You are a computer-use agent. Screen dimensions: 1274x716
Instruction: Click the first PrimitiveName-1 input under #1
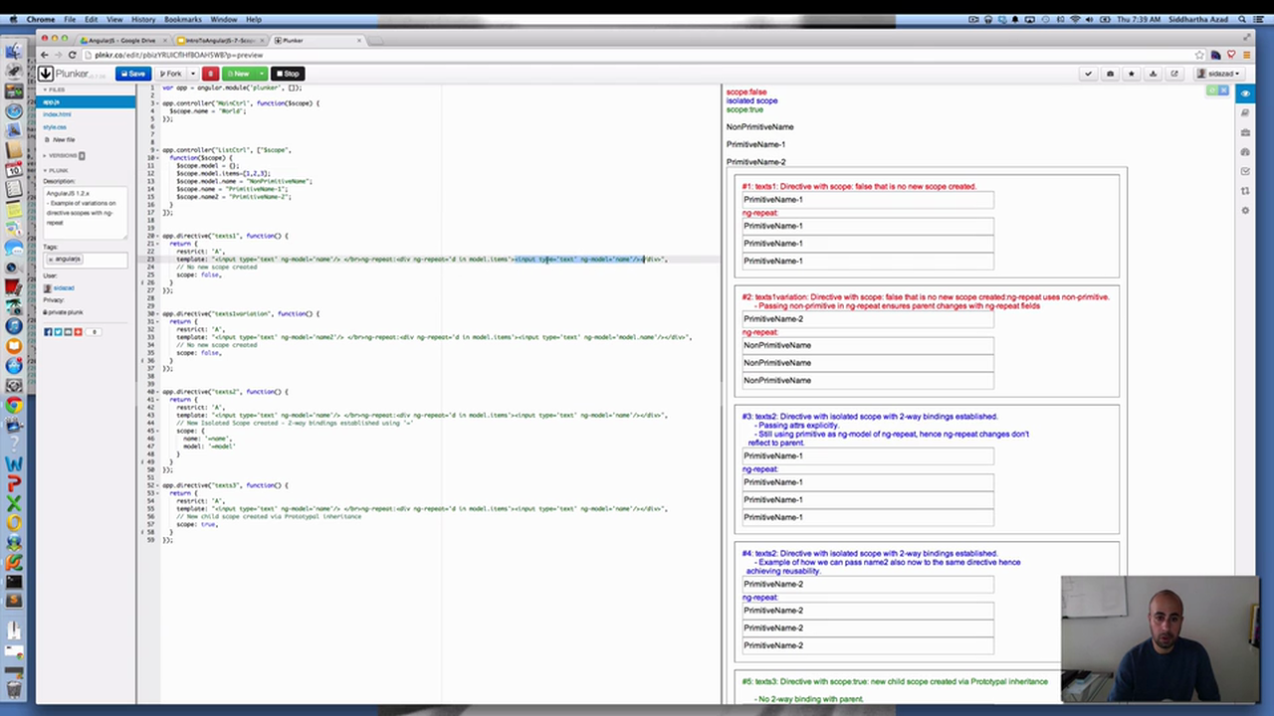pyautogui.click(x=868, y=200)
